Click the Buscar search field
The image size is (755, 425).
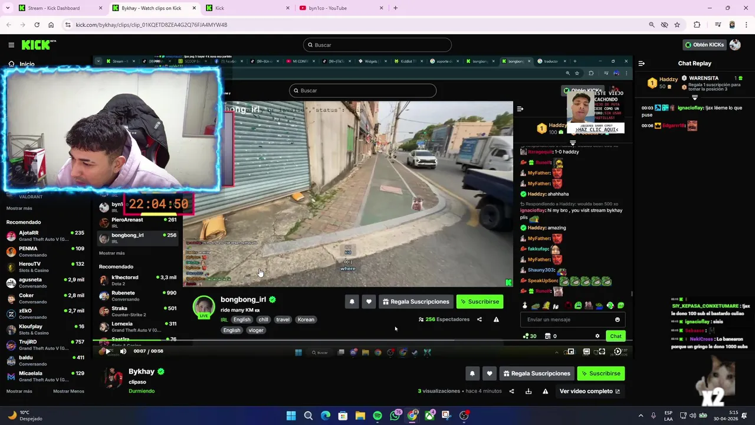pos(377,45)
